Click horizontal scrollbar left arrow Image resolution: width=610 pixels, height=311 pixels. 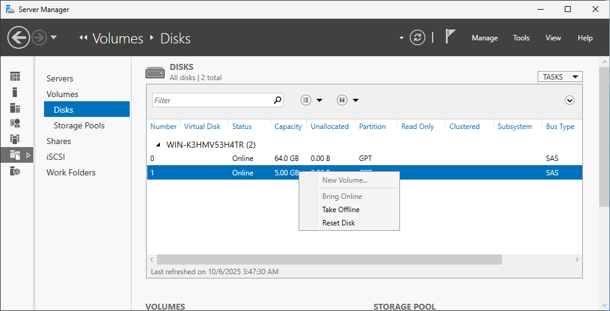152,259
